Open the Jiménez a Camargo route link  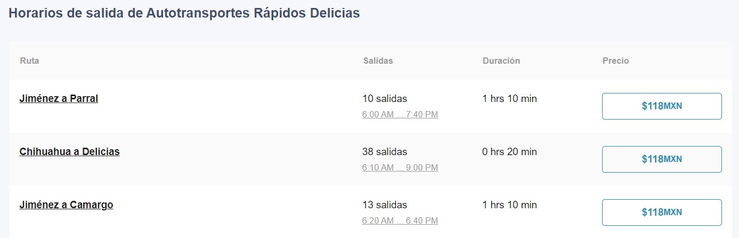[x=66, y=205]
